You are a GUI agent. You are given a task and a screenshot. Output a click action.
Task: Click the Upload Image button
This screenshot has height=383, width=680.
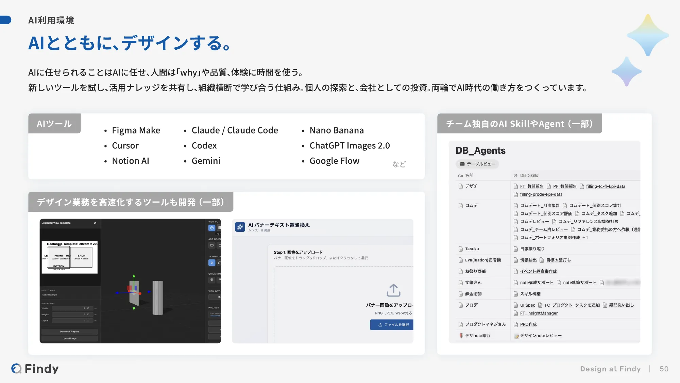click(70, 338)
